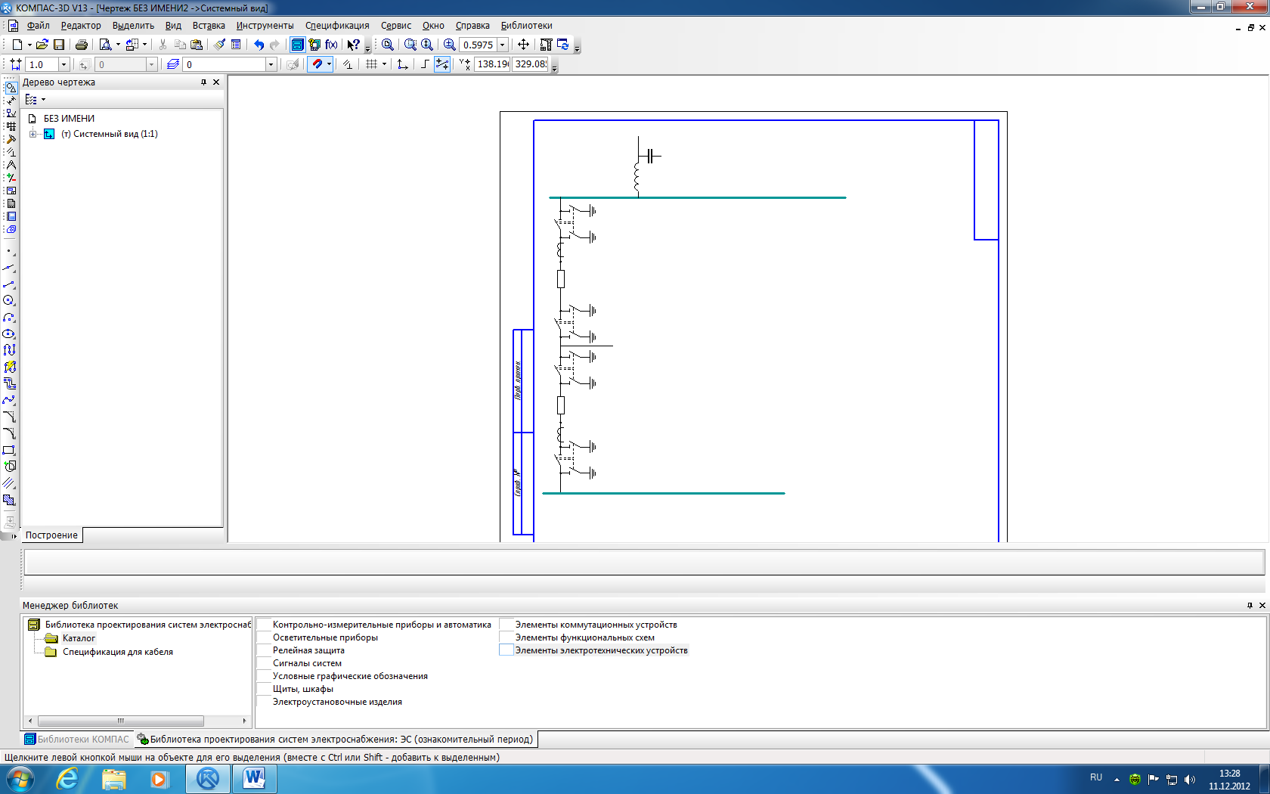Viewport: 1270px width, 794px height.
Task: Select the circle drawing tool
Action: coord(9,300)
